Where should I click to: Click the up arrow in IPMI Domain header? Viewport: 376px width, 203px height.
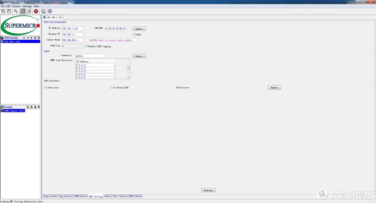tap(24, 38)
